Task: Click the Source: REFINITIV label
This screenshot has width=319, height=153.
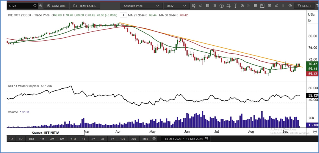Action: [45, 133]
